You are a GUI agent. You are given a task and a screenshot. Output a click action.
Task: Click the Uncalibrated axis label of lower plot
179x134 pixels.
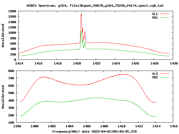click(3, 97)
